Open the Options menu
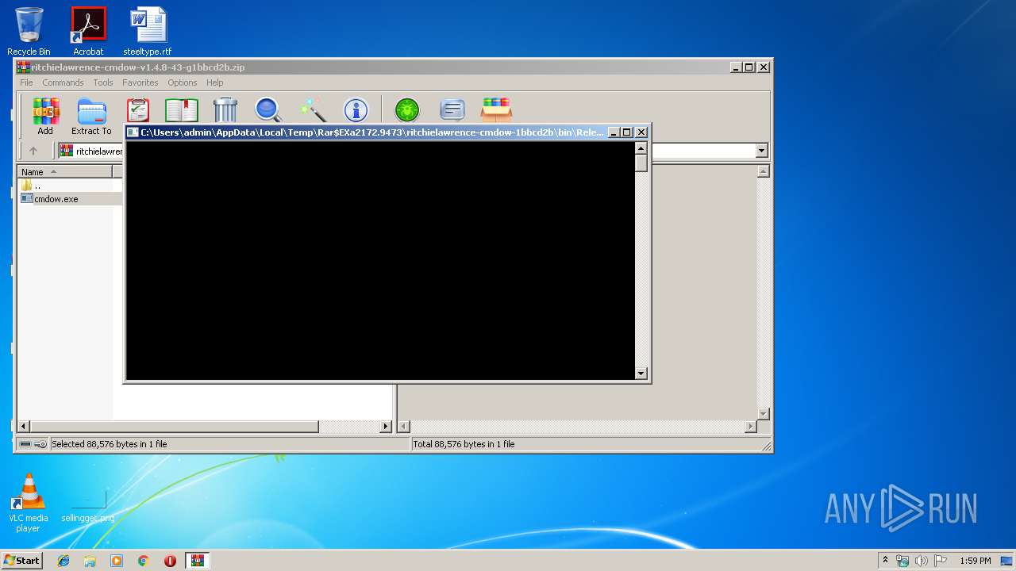The image size is (1016, 571). click(x=182, y=82)
